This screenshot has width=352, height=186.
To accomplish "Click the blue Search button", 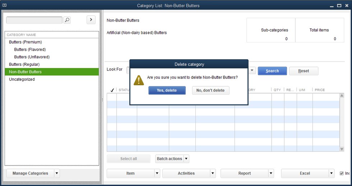I will point(272,71).
